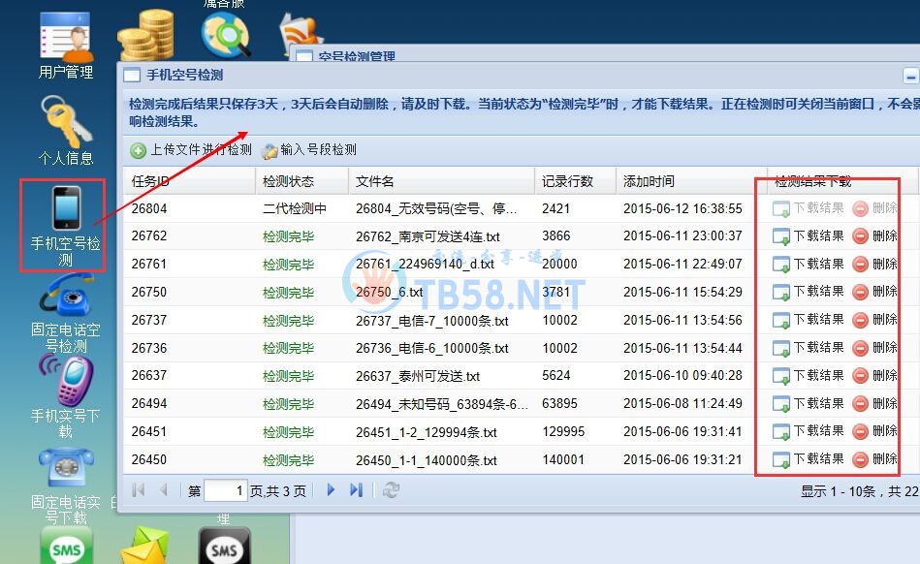The height and width of the screenshot is (564, 920).
Task: Select file name 26750_6.txt
Action: 389,293
